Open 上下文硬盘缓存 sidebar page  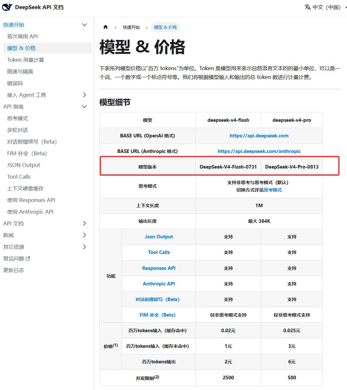[25, 188]
